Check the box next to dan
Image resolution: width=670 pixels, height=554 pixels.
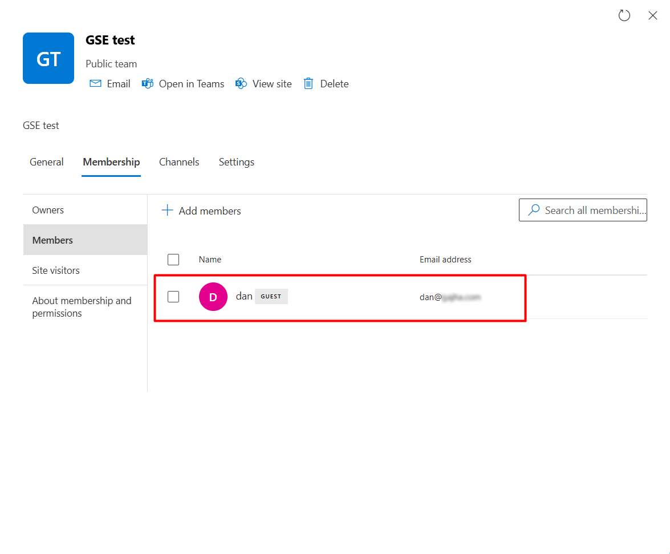click(173, 297)
